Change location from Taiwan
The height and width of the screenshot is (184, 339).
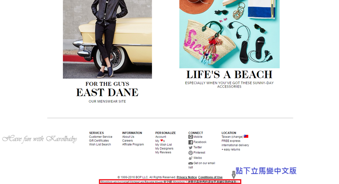point(232,137)
